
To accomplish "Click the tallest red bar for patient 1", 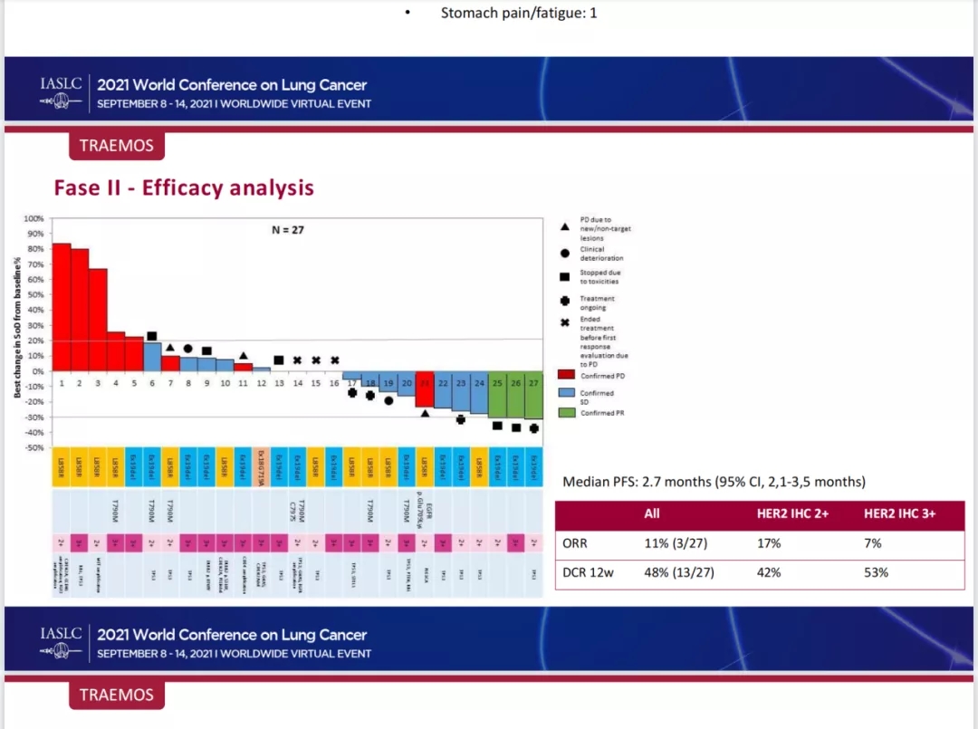I will [x=62, y=307].
